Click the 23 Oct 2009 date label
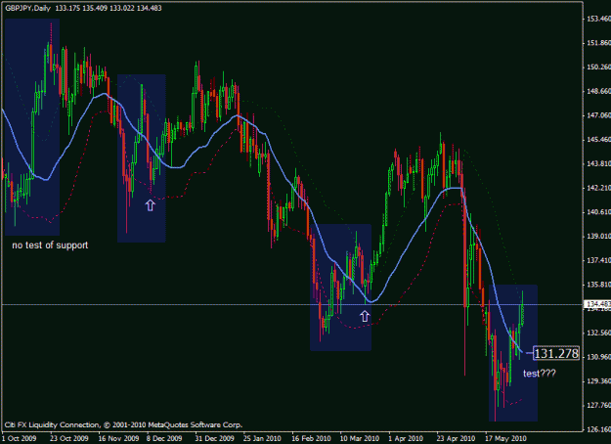This screenshot has height=444, width=611. point(69,438)
